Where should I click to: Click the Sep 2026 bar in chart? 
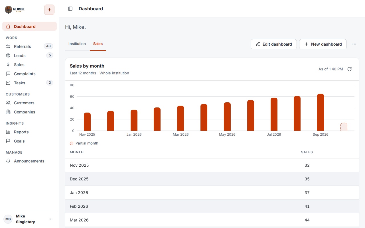pos(321,112)
